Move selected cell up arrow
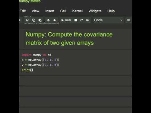 pos(48,20)
